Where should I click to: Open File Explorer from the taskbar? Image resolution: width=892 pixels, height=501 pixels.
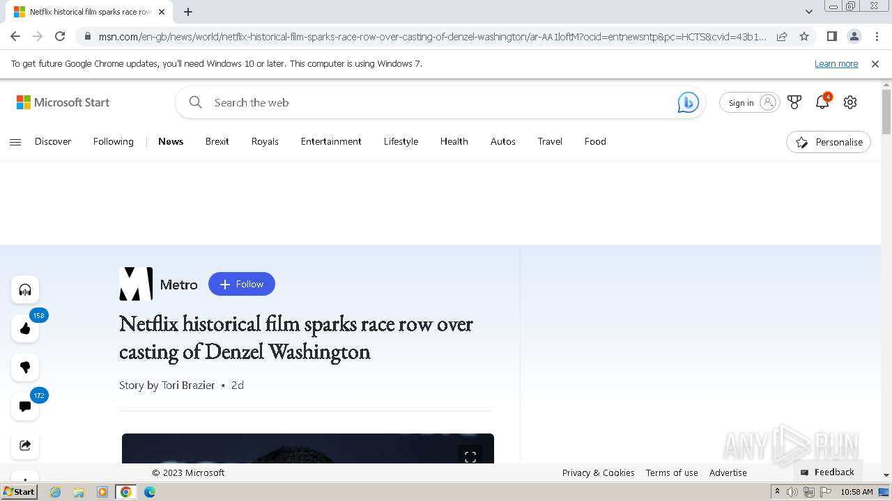pos(79,492)
